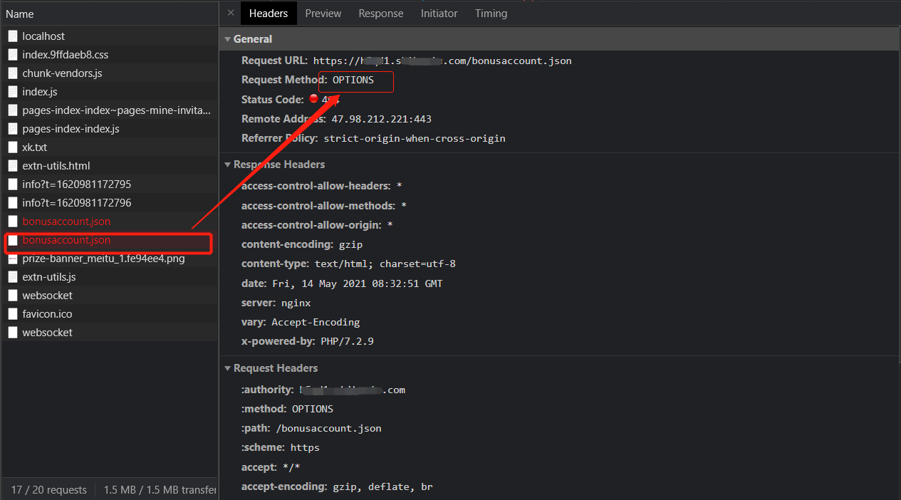Select index.9ffdaeb8.css request
The width and height of the screenshot is (901, 500).
109,55
